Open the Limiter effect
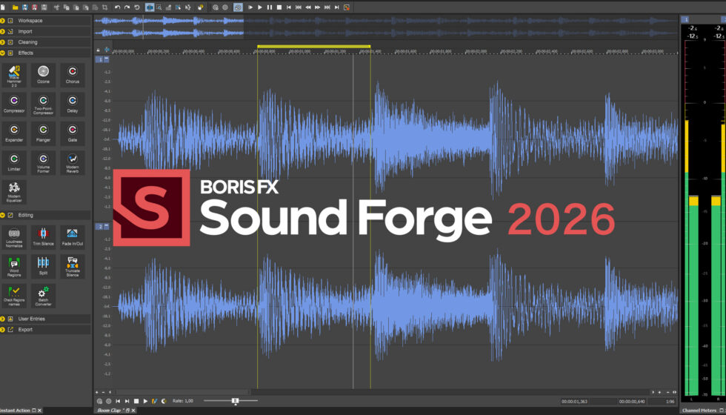The image size is (726, 415). coord(14,163)
